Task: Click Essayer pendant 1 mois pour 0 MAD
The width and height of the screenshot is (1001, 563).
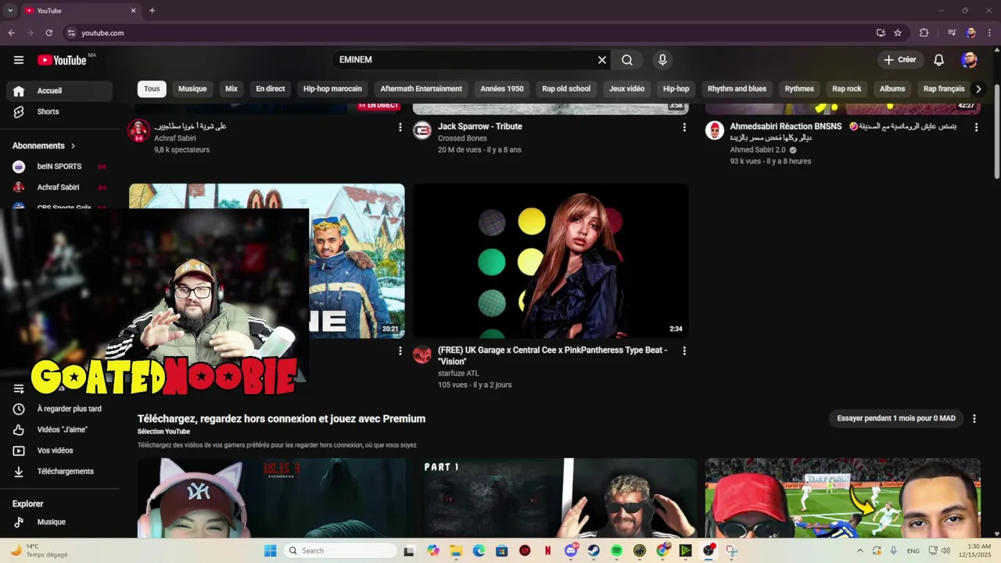Action: click(x=896, y=418)
